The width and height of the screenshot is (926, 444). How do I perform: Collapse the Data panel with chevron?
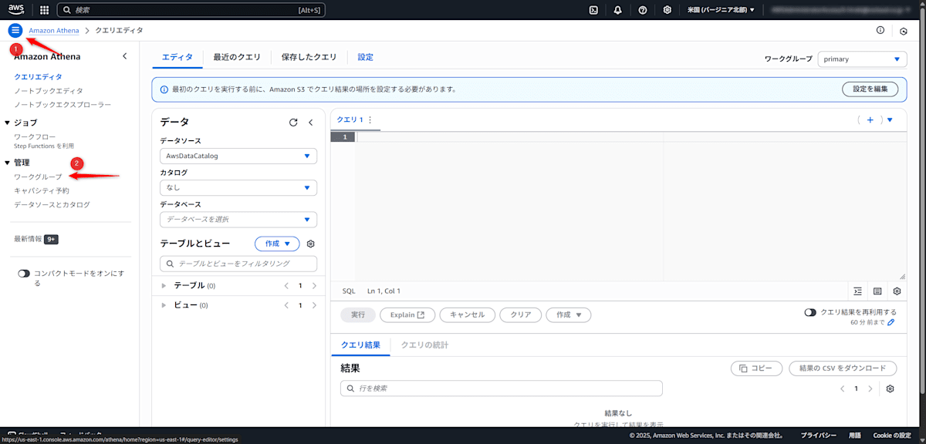311,122
